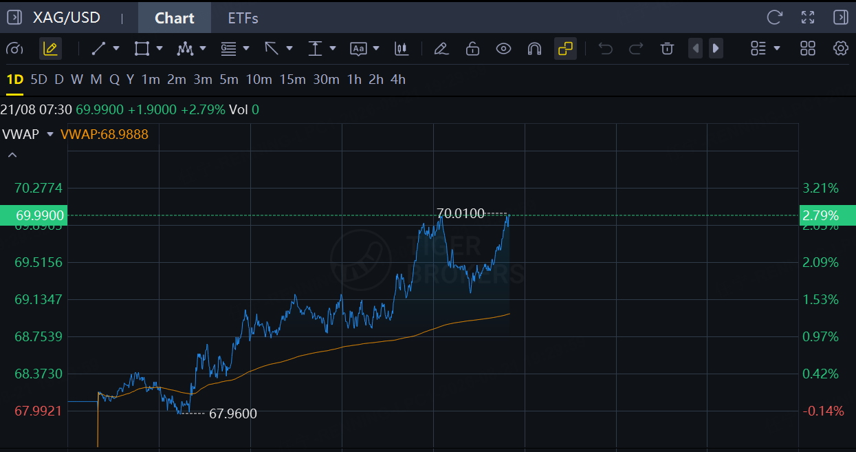
Task: Enter fullscreen chart mode
Action: [808, 18]
